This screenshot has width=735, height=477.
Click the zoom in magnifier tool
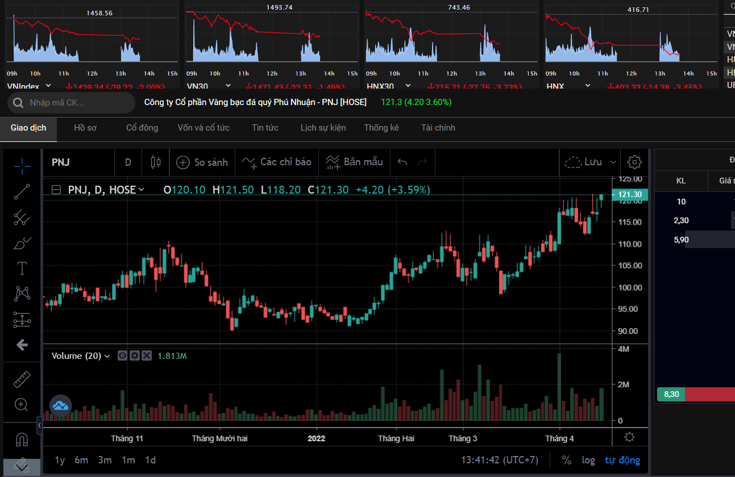[22, 405]
